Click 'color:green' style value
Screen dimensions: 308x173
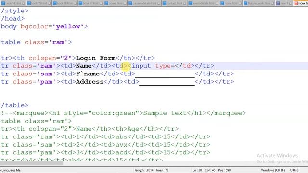click(x=114, y=113)
